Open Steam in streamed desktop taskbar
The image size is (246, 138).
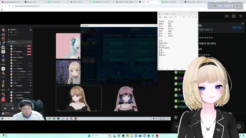[x=54, y=118]
